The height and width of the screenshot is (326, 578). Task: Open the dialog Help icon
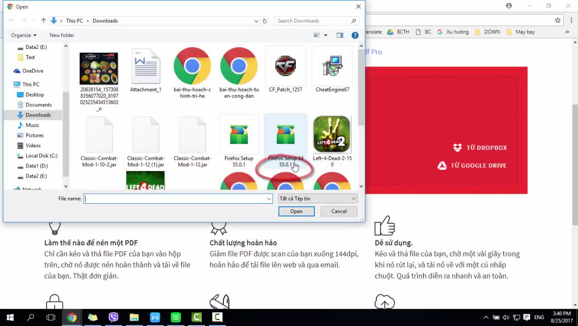pos(355,35)
